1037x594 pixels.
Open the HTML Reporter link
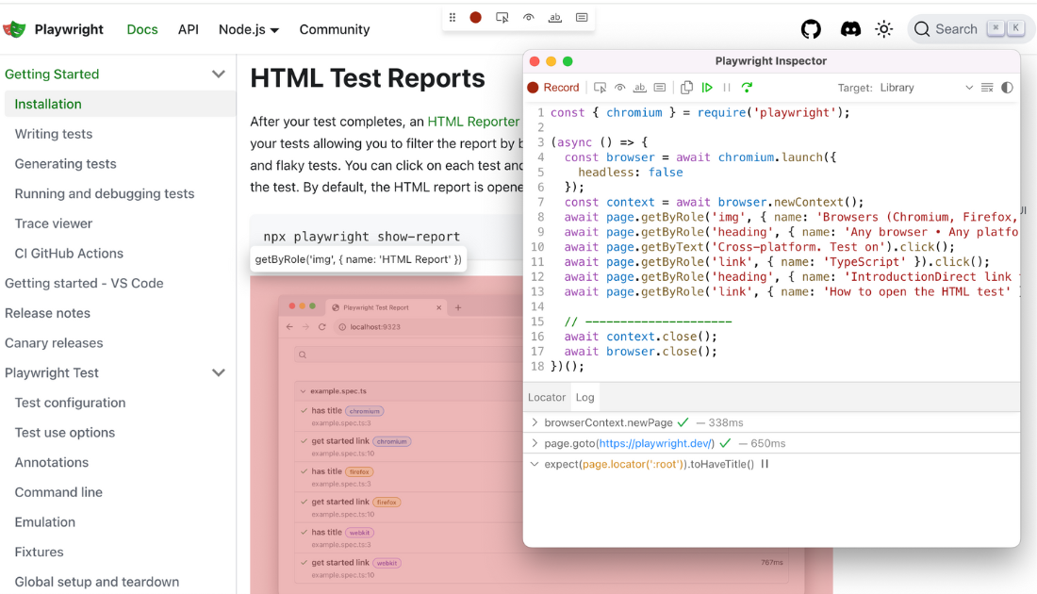click(473, 121)
